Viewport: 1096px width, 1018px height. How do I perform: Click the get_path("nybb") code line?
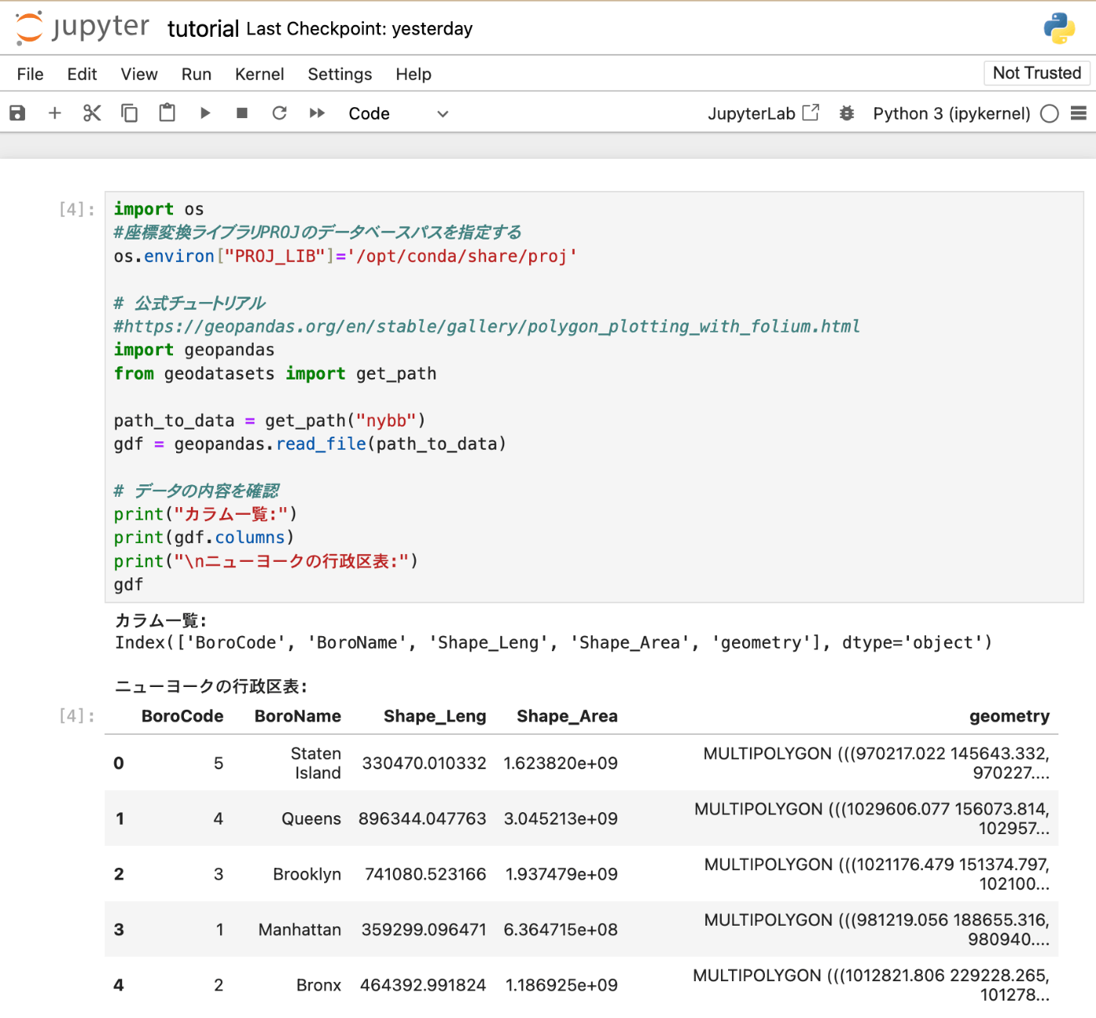pyautogui.click(x=269, y=420)
